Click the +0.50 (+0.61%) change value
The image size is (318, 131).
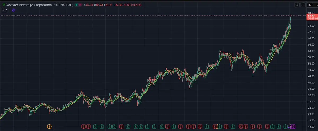click(x=133, y=5)
